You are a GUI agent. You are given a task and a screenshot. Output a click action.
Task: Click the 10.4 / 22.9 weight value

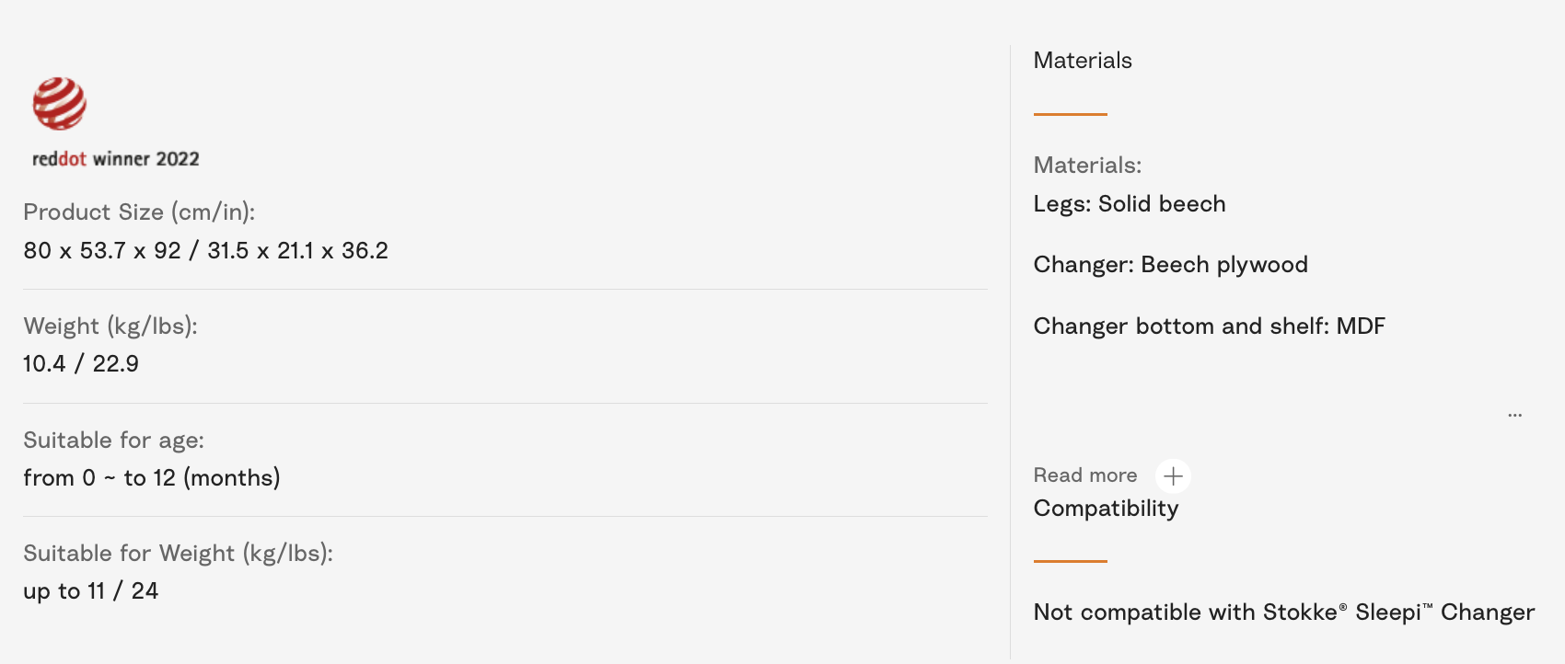[x=81, y=364]
